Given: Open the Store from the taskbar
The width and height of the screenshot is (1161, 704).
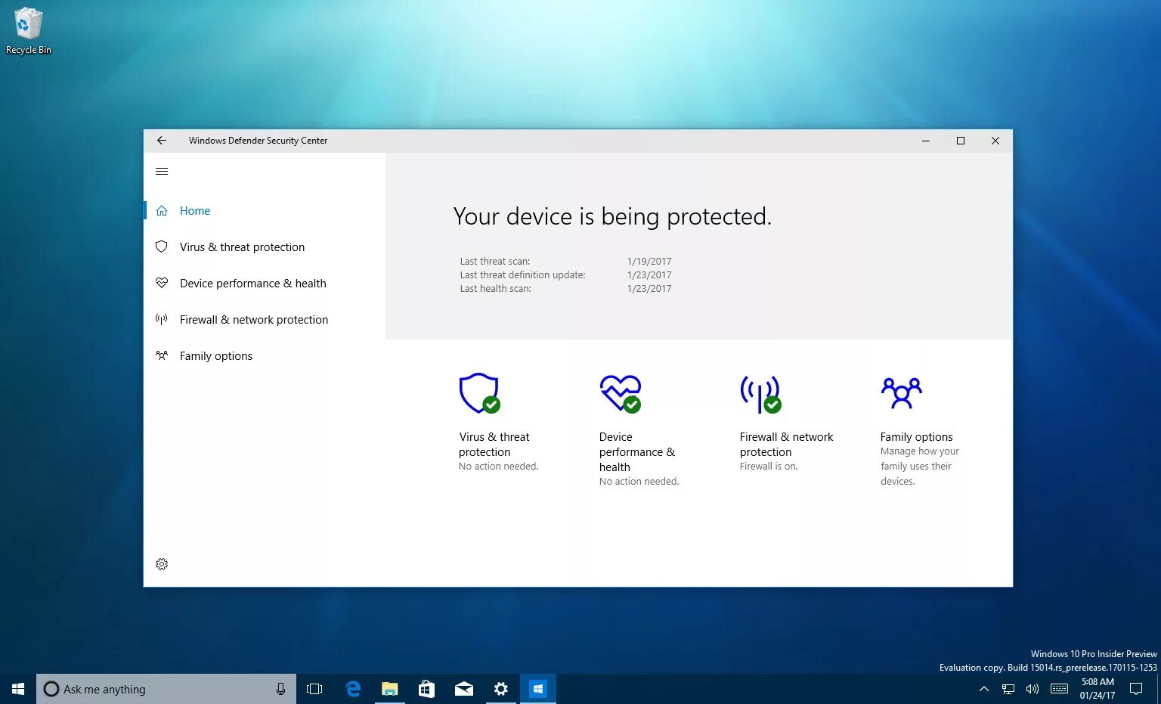Looking at the screenshot, I should click(x=426, y=689).
